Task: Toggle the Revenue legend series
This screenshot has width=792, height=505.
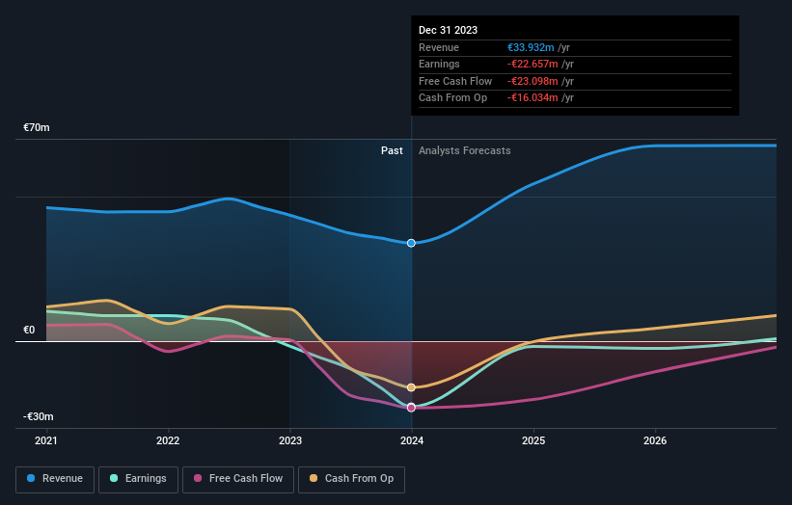Action: [x=55, y=479]
